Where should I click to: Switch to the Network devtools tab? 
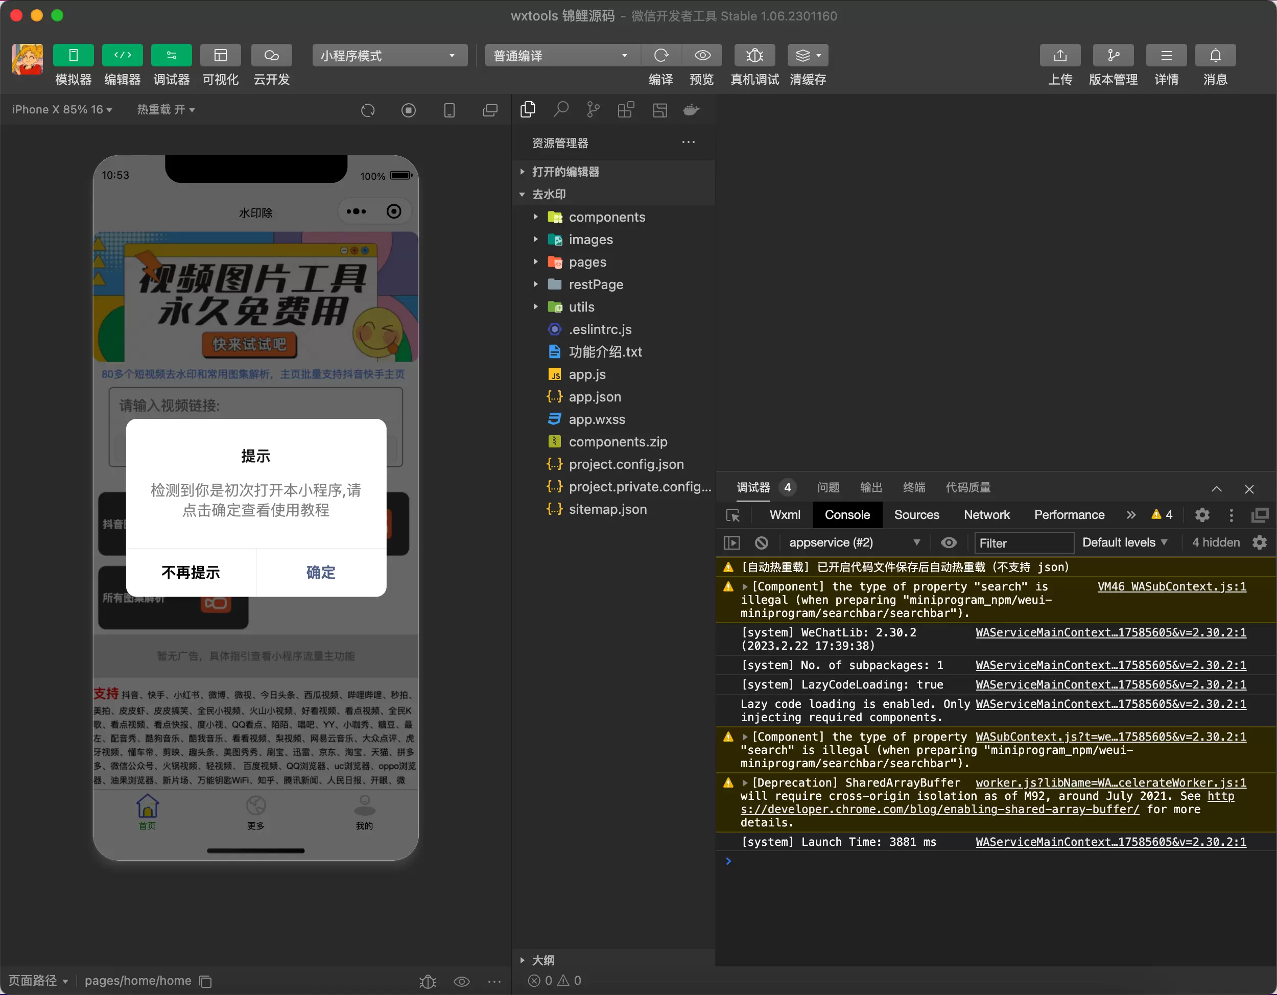(x=986, y=515)
